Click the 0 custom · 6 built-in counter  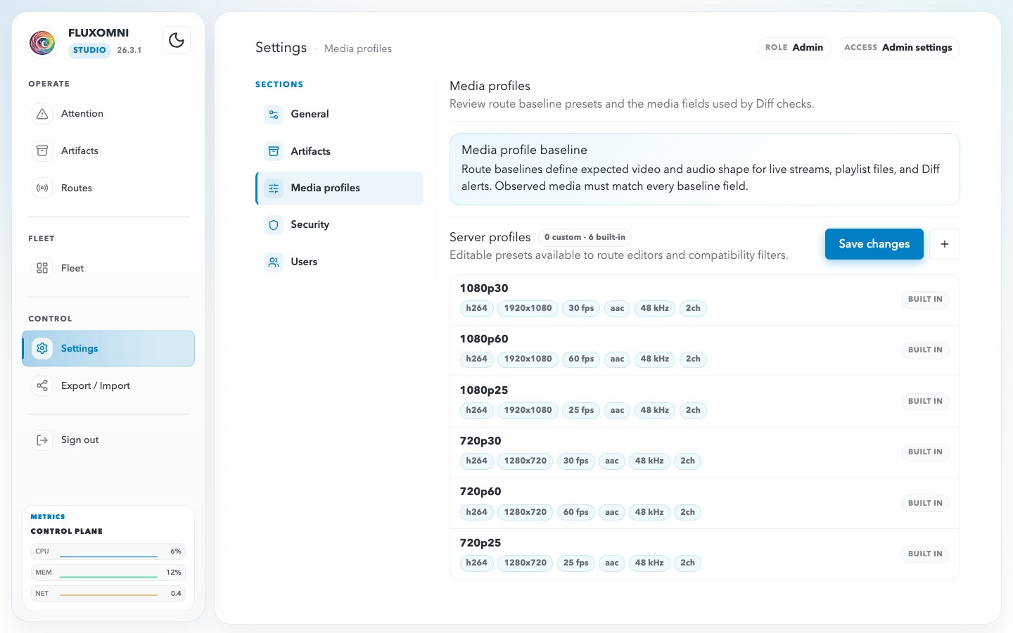tap(585, 237)
